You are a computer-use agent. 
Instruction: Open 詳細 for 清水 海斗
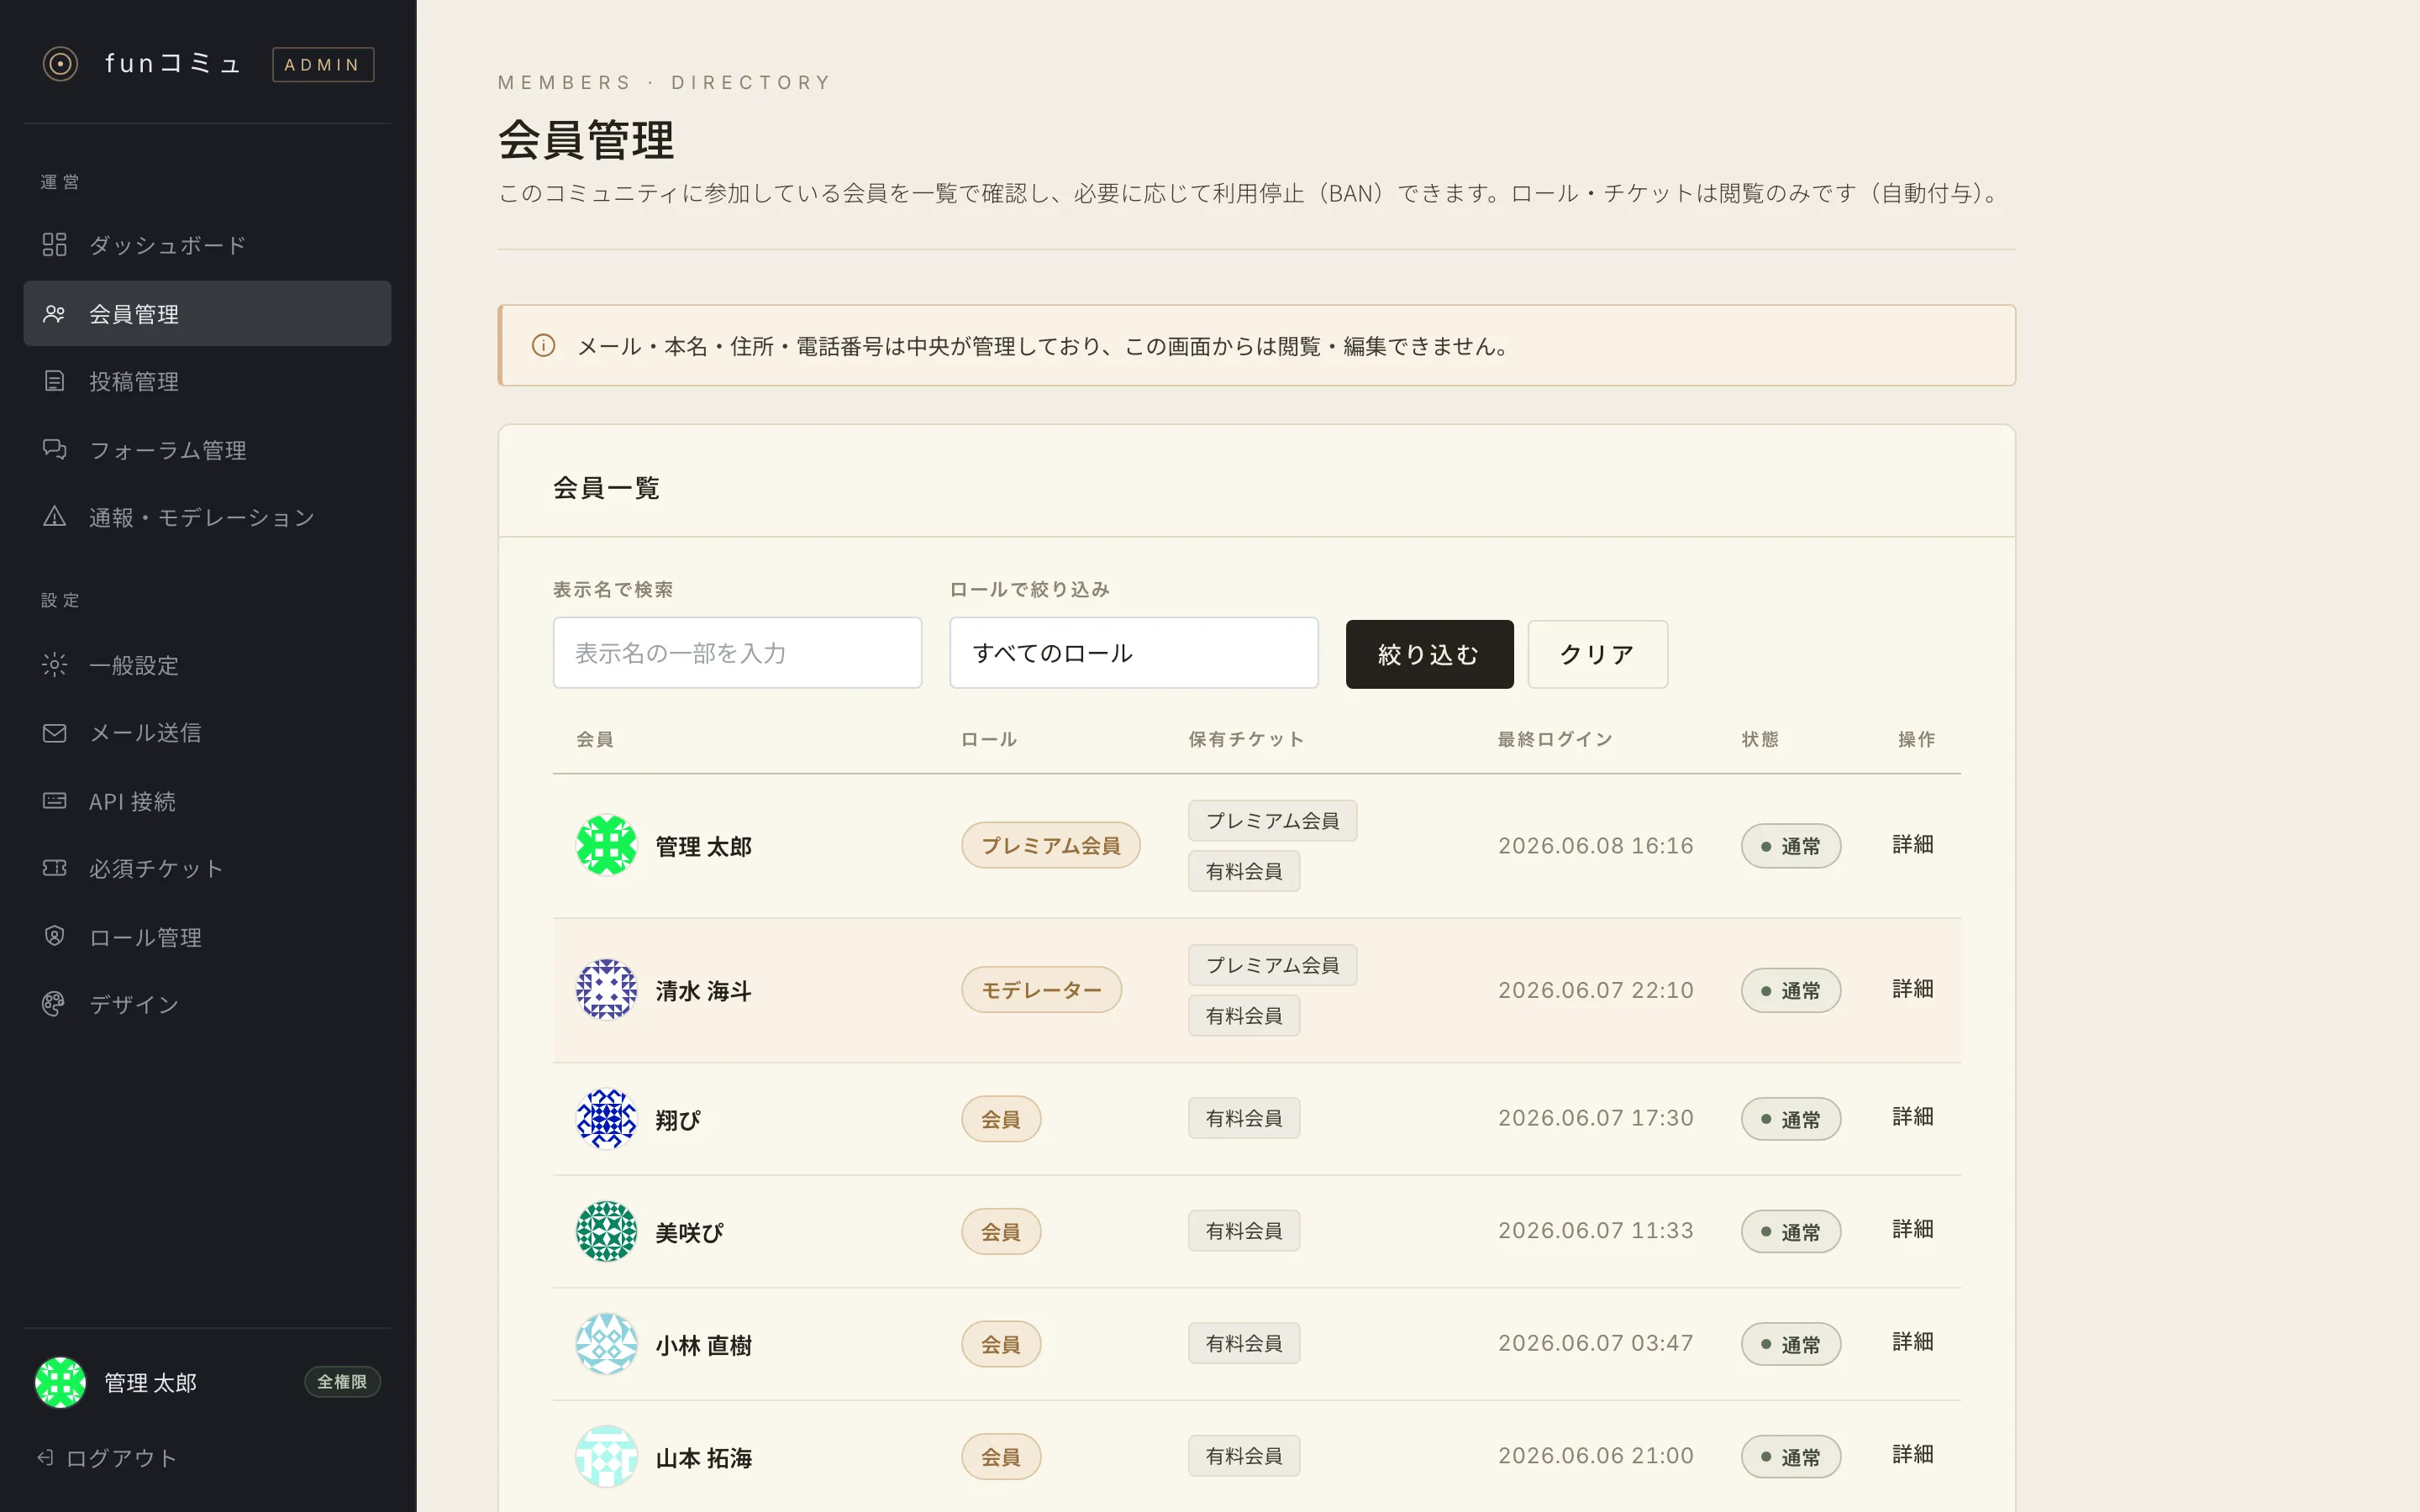pyautogui.click(x=1913, y=988)
